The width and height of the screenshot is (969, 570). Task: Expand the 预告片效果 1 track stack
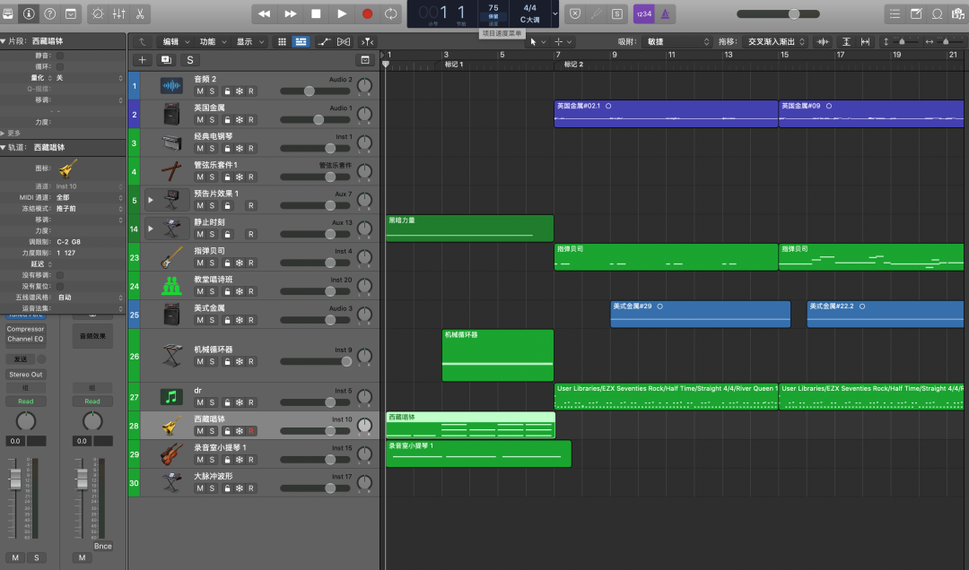click(150, 200)
